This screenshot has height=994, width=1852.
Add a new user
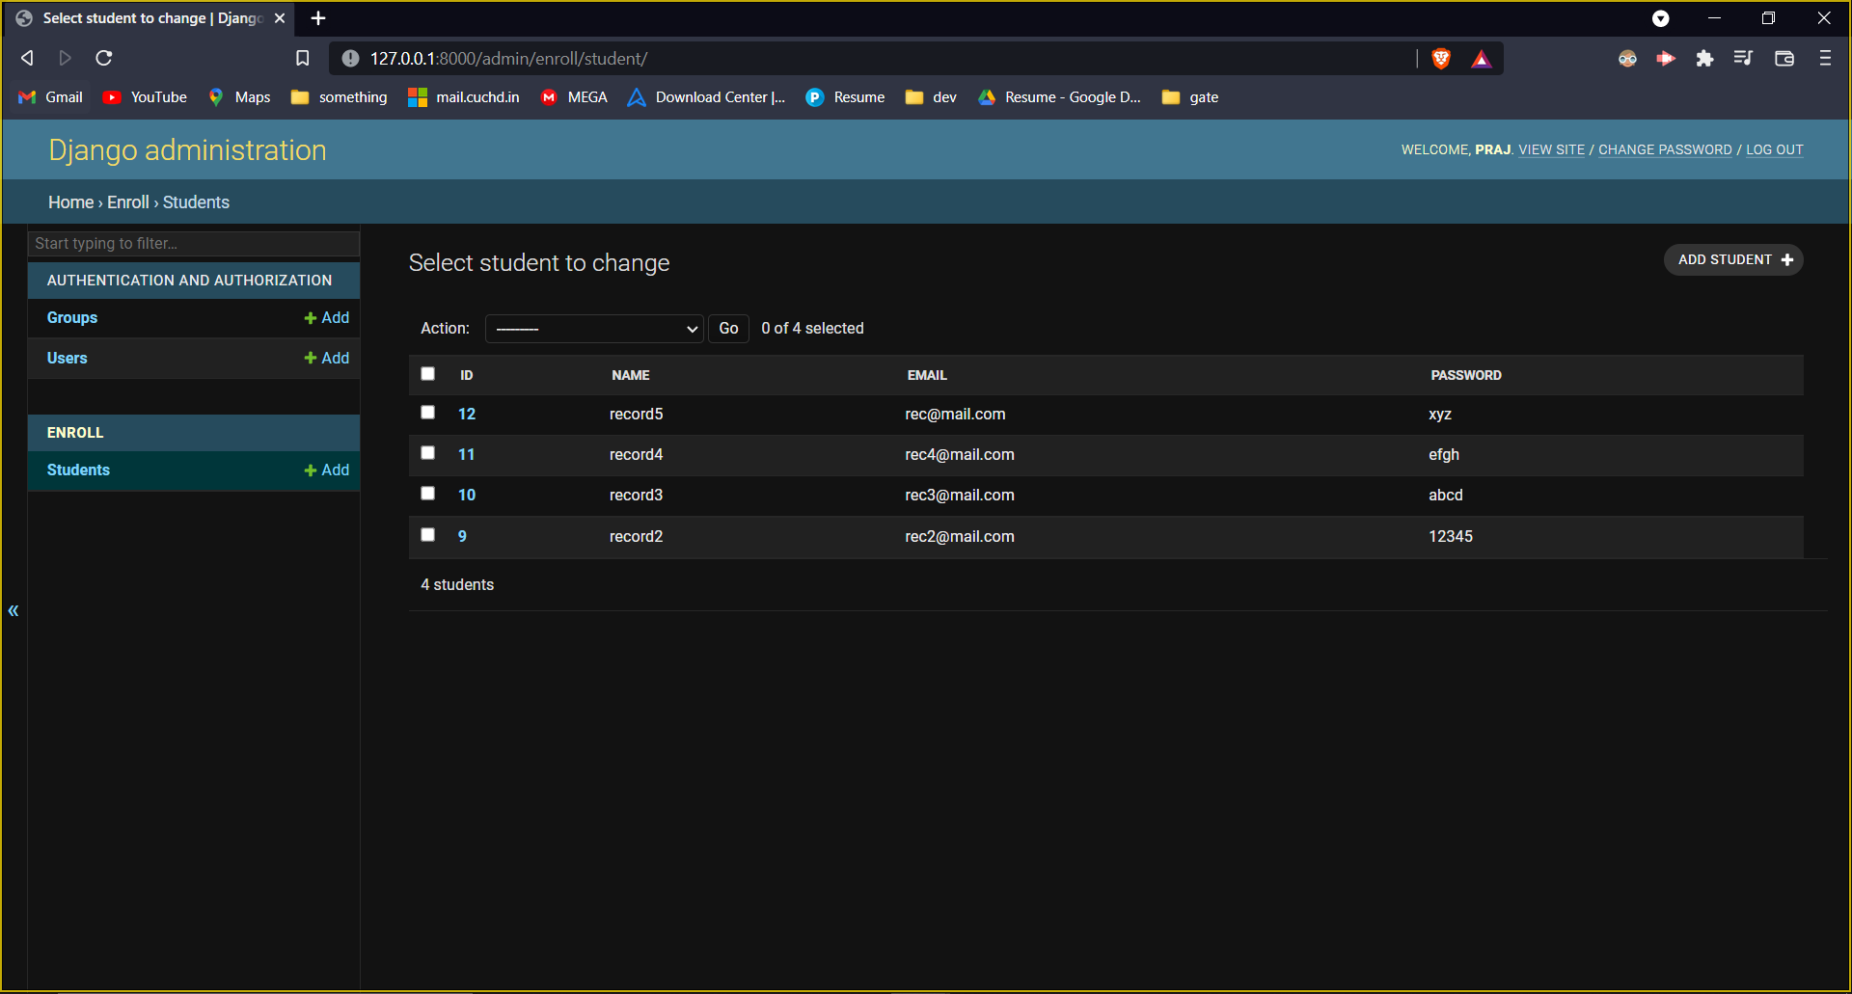pyautogui.click(x=327, y=358)
